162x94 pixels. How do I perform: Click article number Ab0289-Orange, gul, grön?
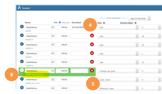click(x=35, y=74)
